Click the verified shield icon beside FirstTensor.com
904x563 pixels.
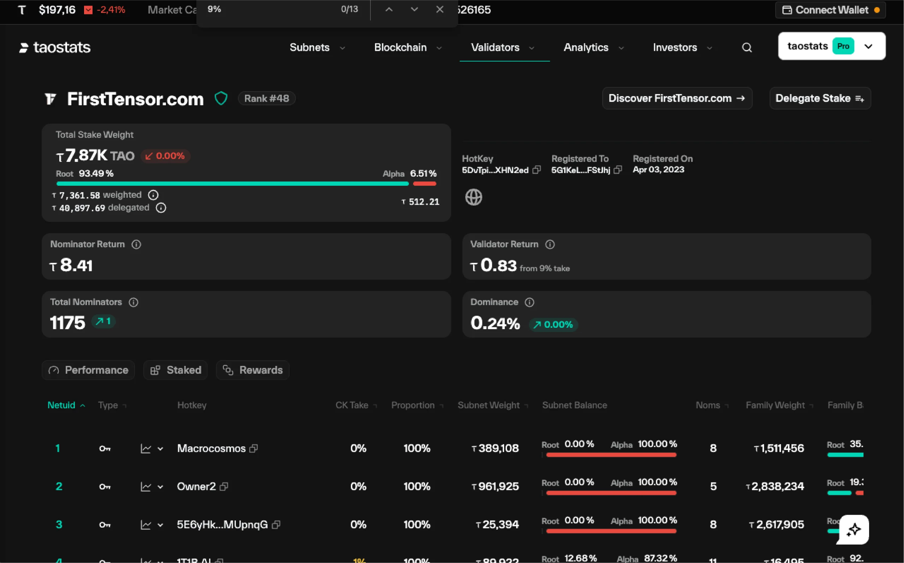221,98
